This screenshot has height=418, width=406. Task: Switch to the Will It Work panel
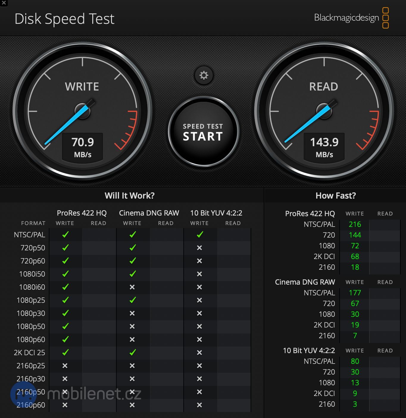129,195
